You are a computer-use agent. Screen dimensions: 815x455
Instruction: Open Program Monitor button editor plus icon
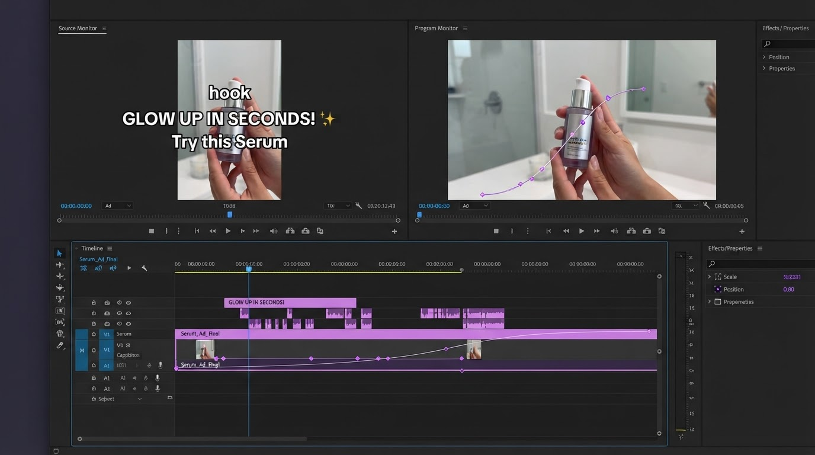742,232
